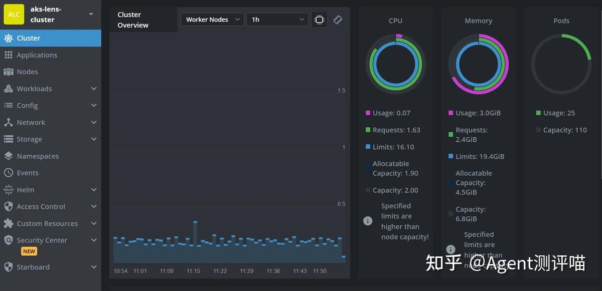
Task: Expand the Helm section chevron
Action: pyautogui.click(x=94, y=190)
